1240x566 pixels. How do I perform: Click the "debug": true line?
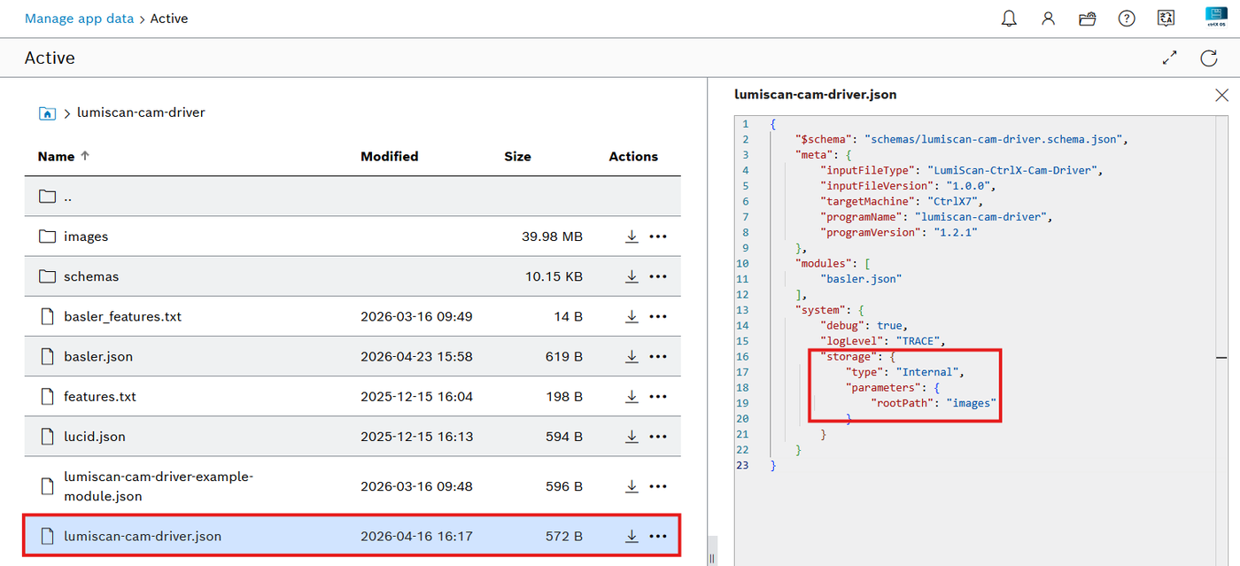[x=864, y=325]
